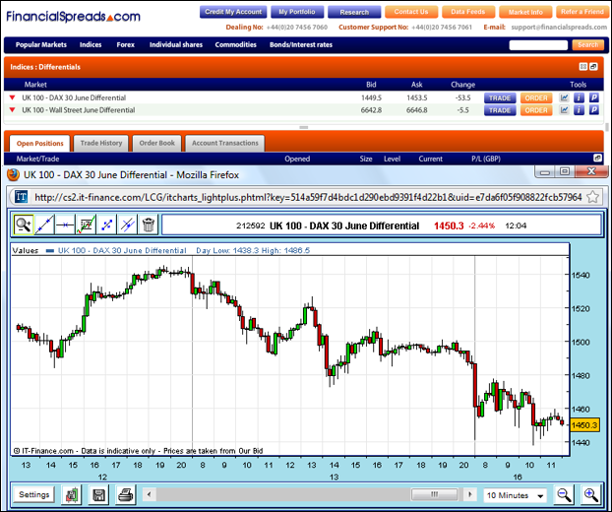Select the trend line drawing tool
Image resolution: width=612 pixels, height=512 pixels.
[x=44, y=224]
